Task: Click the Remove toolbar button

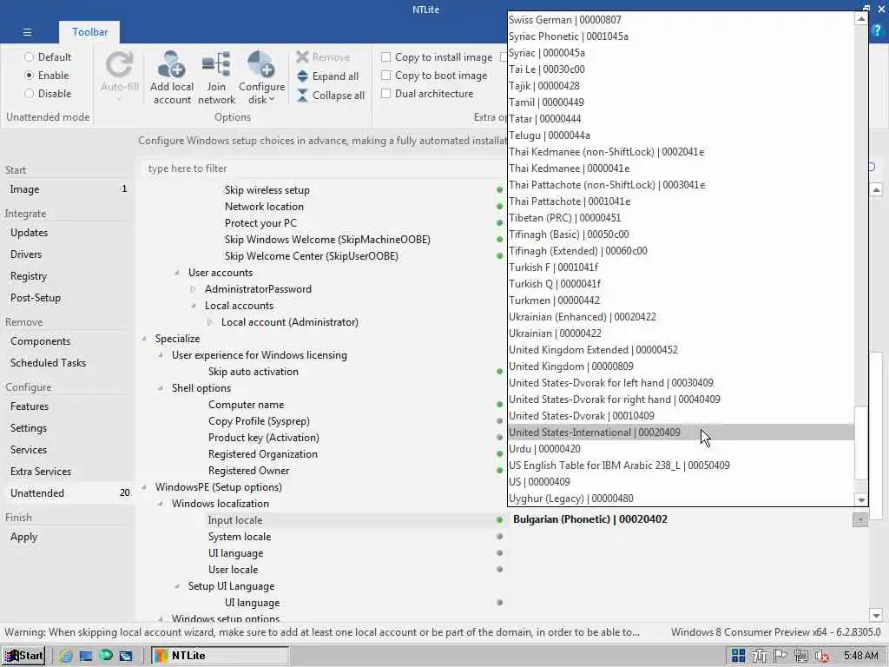Action: [x=323, y=57]
